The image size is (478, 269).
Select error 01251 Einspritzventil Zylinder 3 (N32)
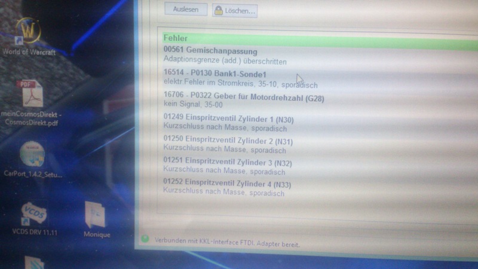point(228,163)
